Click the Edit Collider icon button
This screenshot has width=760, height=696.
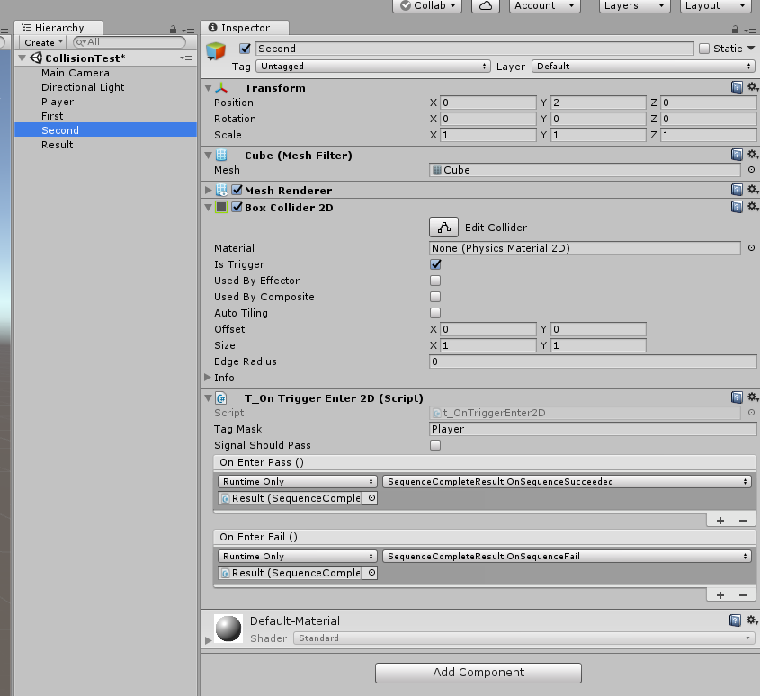[x=443, y=228]
